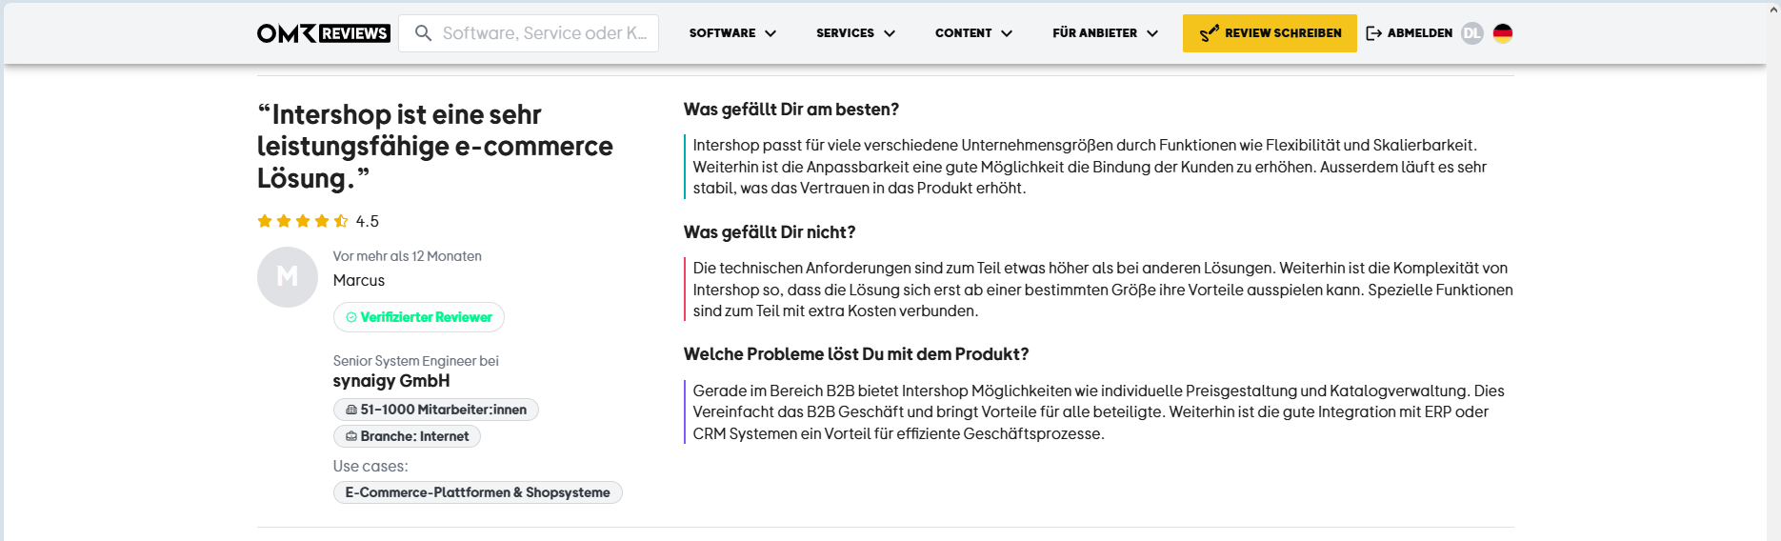This screenshot has height=541, width=1781.
Task: Expand the Services dropdown menu
Action: 855,33
